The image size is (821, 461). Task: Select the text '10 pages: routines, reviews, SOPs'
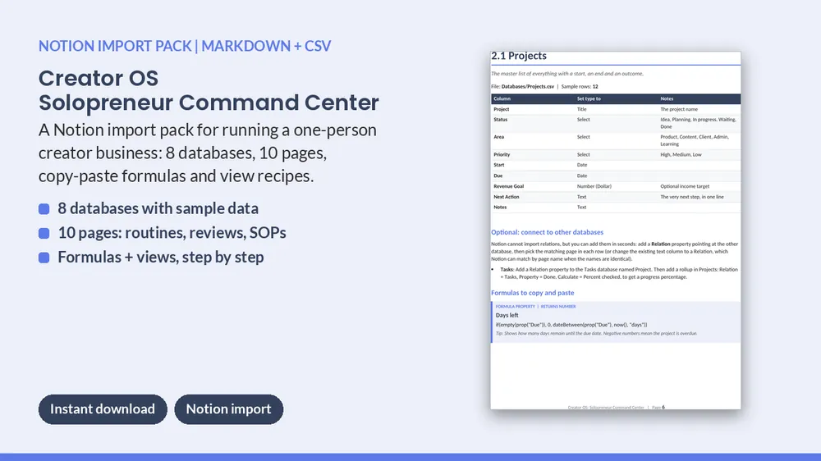click(172, 233)
